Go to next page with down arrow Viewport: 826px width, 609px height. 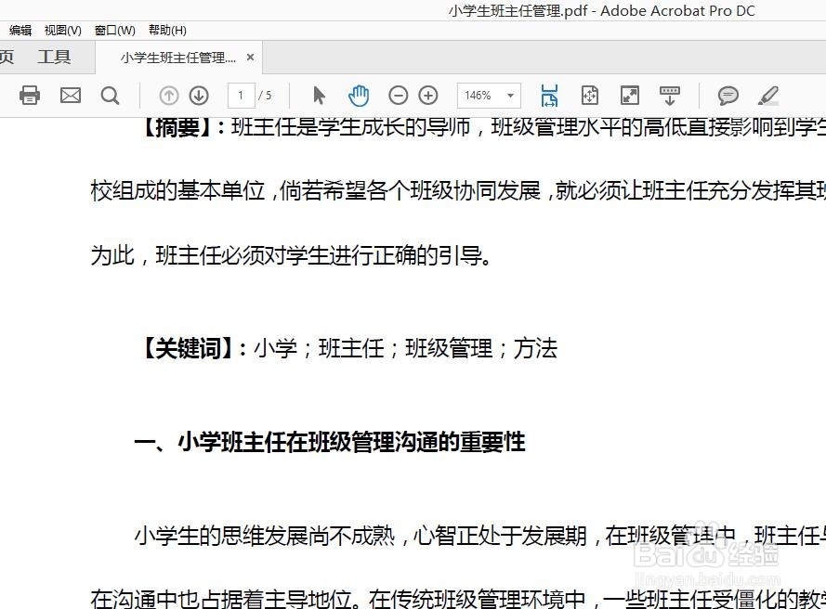(198, 95)
